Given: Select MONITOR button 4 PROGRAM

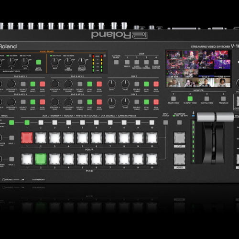Looking at the screenshot, I should click(x=224, y=98).
